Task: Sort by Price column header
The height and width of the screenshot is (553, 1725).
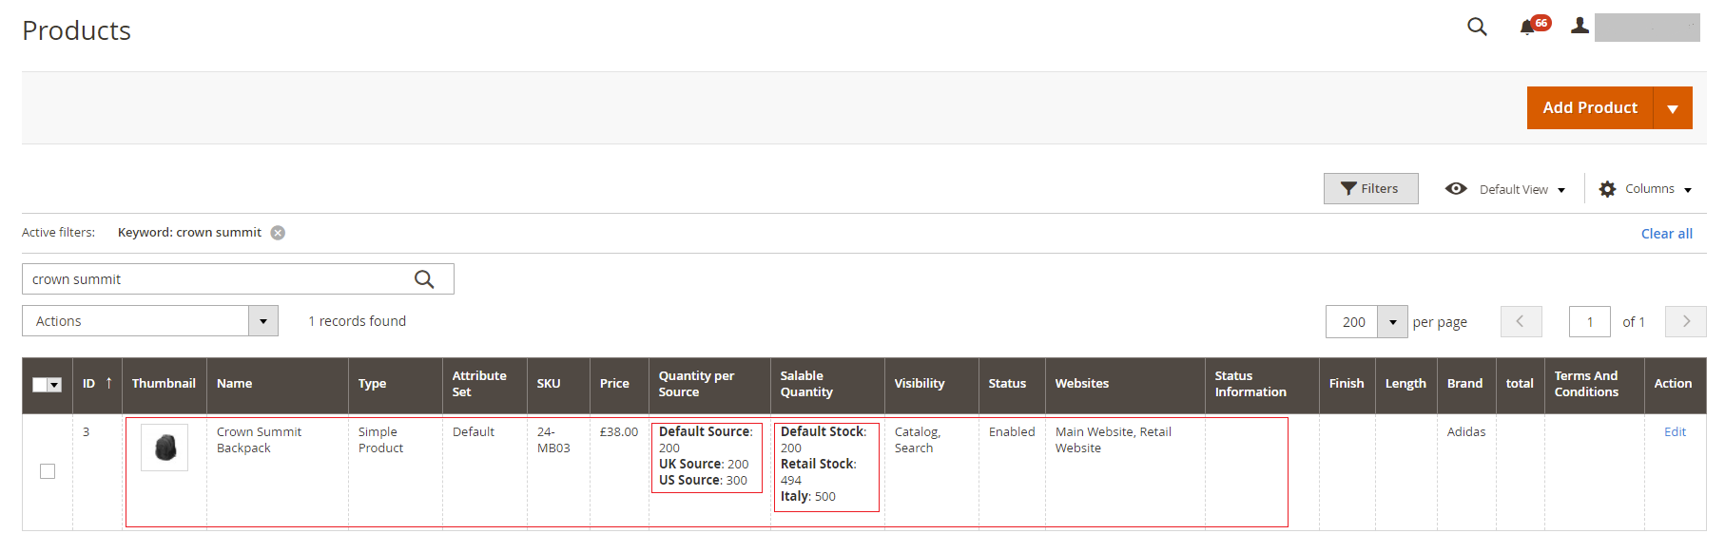Action: (x=614, y=384)
